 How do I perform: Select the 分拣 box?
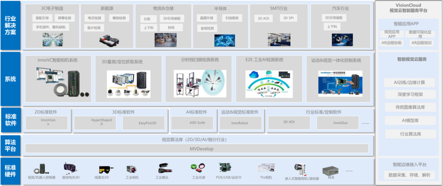(x=148, y=19)
